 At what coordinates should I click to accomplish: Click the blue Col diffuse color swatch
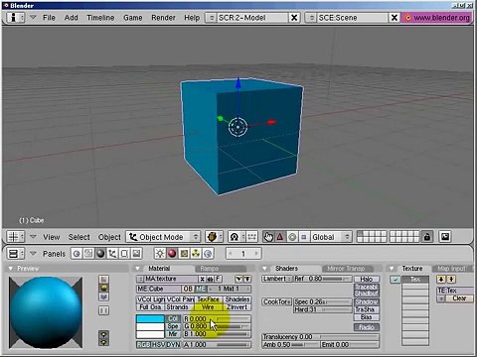coord(150,318)
